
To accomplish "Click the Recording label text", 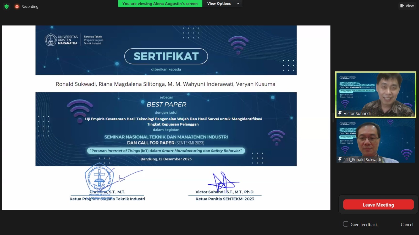I will pyautogui.click(x=30, y=7).
